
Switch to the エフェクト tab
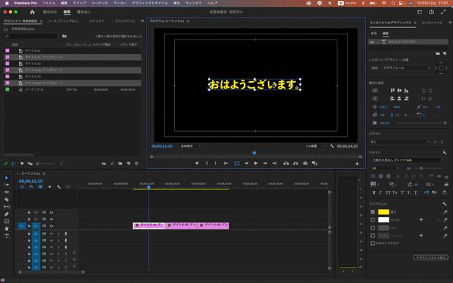click(97, 21)
